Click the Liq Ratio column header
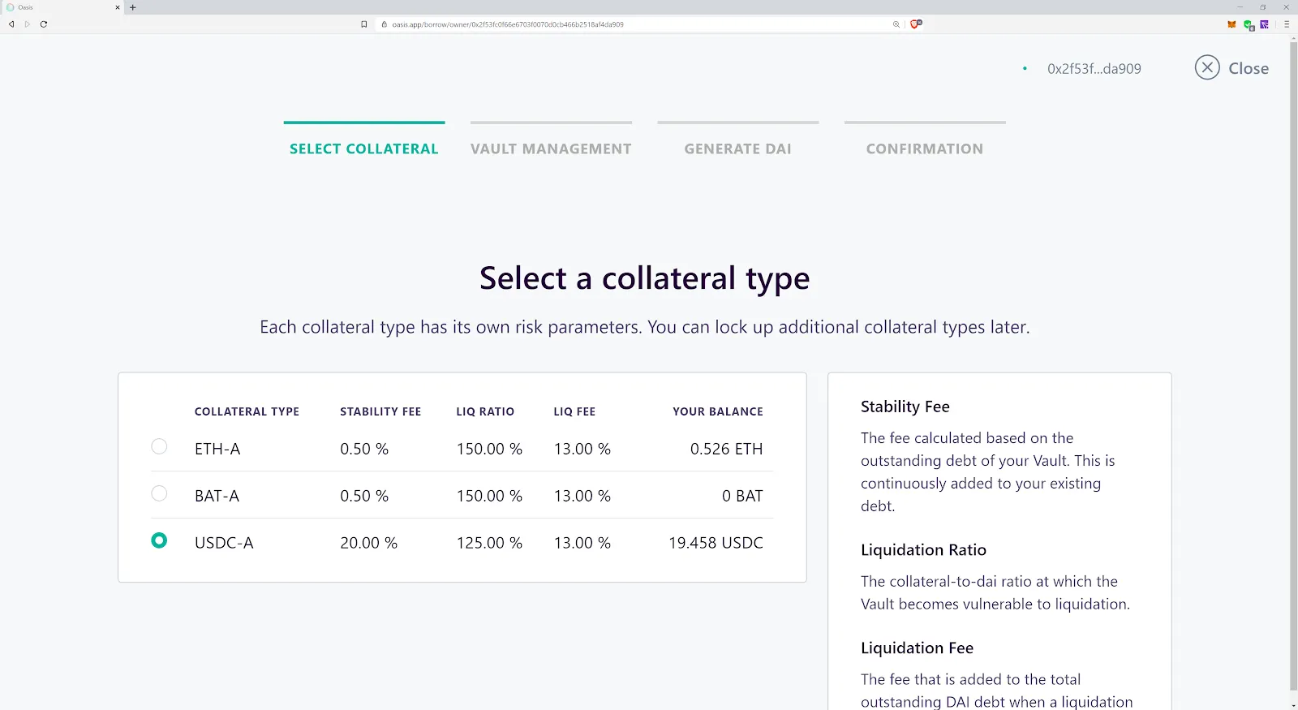The image size is (1298, 710). click(485, 411)
